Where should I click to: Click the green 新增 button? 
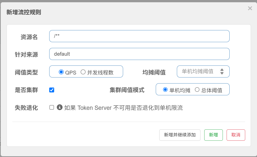point(213,135)
